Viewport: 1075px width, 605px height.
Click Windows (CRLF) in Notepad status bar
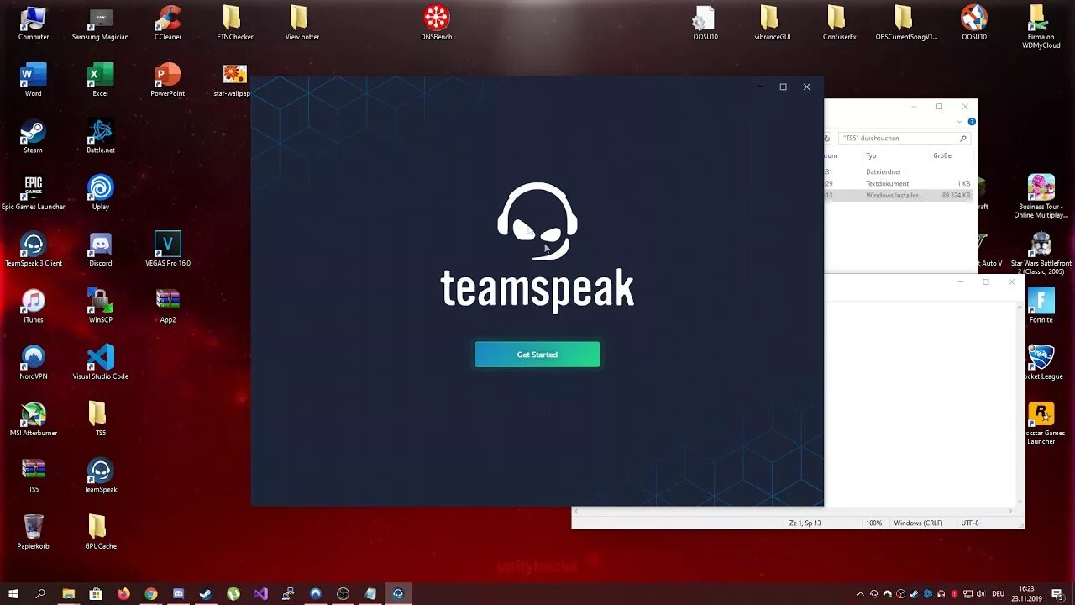(x=918, y=523)
